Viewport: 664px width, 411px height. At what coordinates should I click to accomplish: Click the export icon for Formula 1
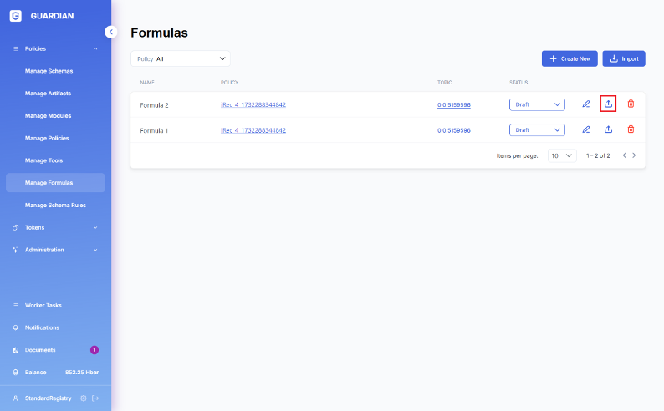coord(609,129)
